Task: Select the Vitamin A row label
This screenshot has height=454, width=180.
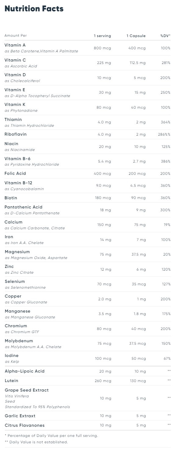Action: (x=15, y=45)
